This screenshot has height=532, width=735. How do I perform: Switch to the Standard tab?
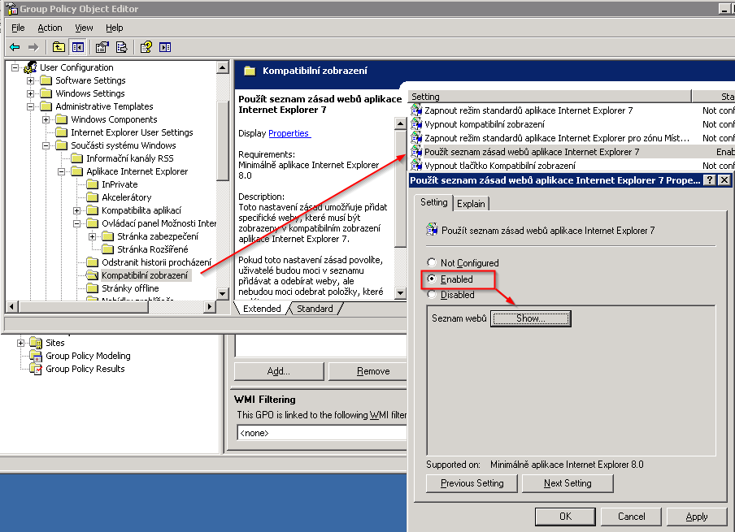click(315, 308)
